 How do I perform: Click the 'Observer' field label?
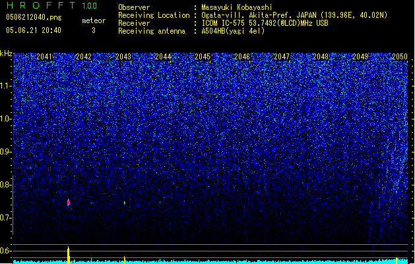pos(134,7)
